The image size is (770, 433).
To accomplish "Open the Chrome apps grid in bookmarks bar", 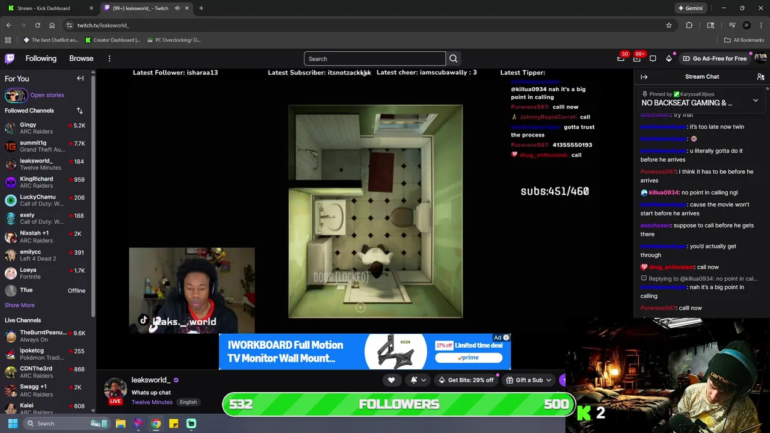I will coord(8,40).
